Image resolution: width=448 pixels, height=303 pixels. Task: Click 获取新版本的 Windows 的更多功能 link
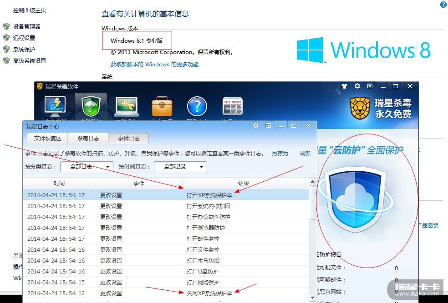coord(154,64)
